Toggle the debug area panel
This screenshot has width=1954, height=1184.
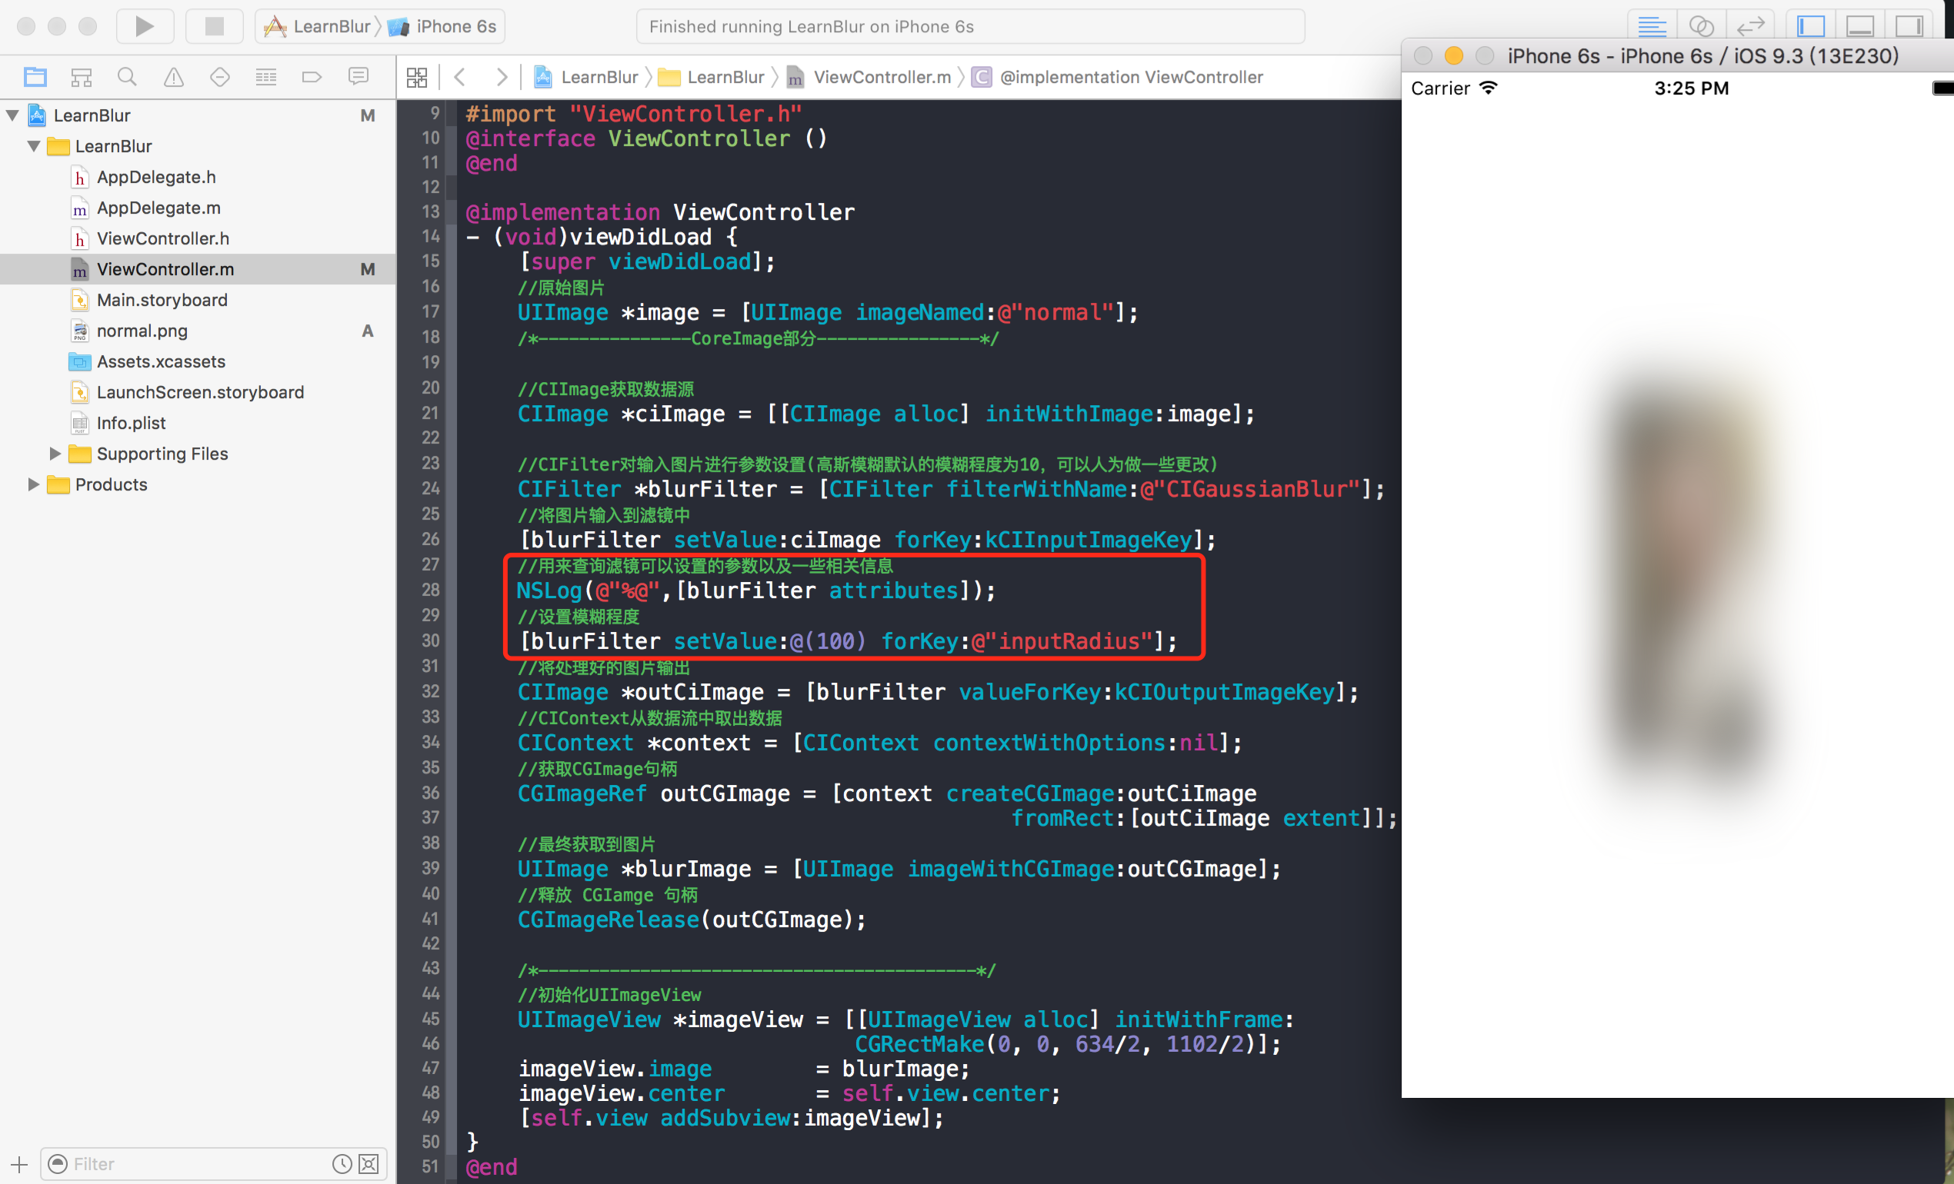(1859, 26)
